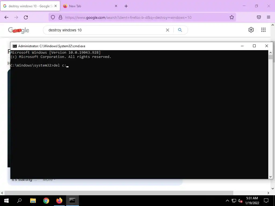This screenshot has height=206, width=275.
Task: Switch to Firefox on the taskbar
Action: coord(59,201)
